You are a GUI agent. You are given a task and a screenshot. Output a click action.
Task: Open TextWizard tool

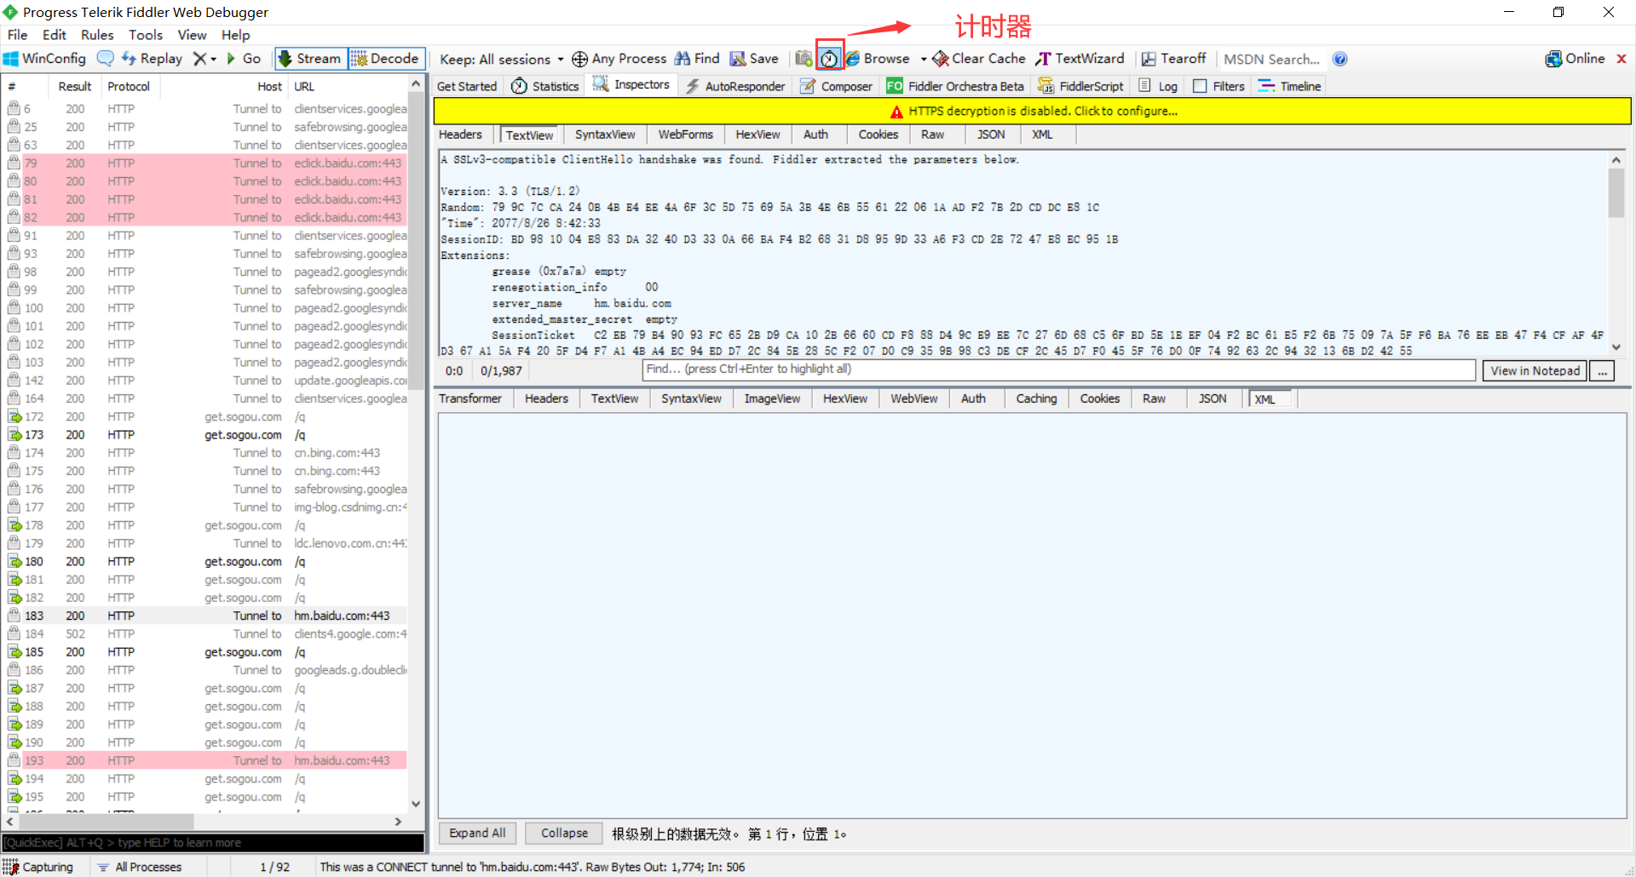[1080, 59]
